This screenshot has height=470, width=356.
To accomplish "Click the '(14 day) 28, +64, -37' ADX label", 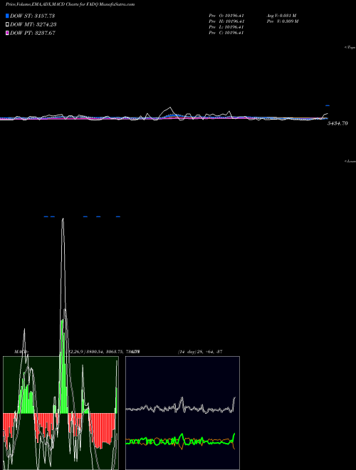I will tap(200, 352).
